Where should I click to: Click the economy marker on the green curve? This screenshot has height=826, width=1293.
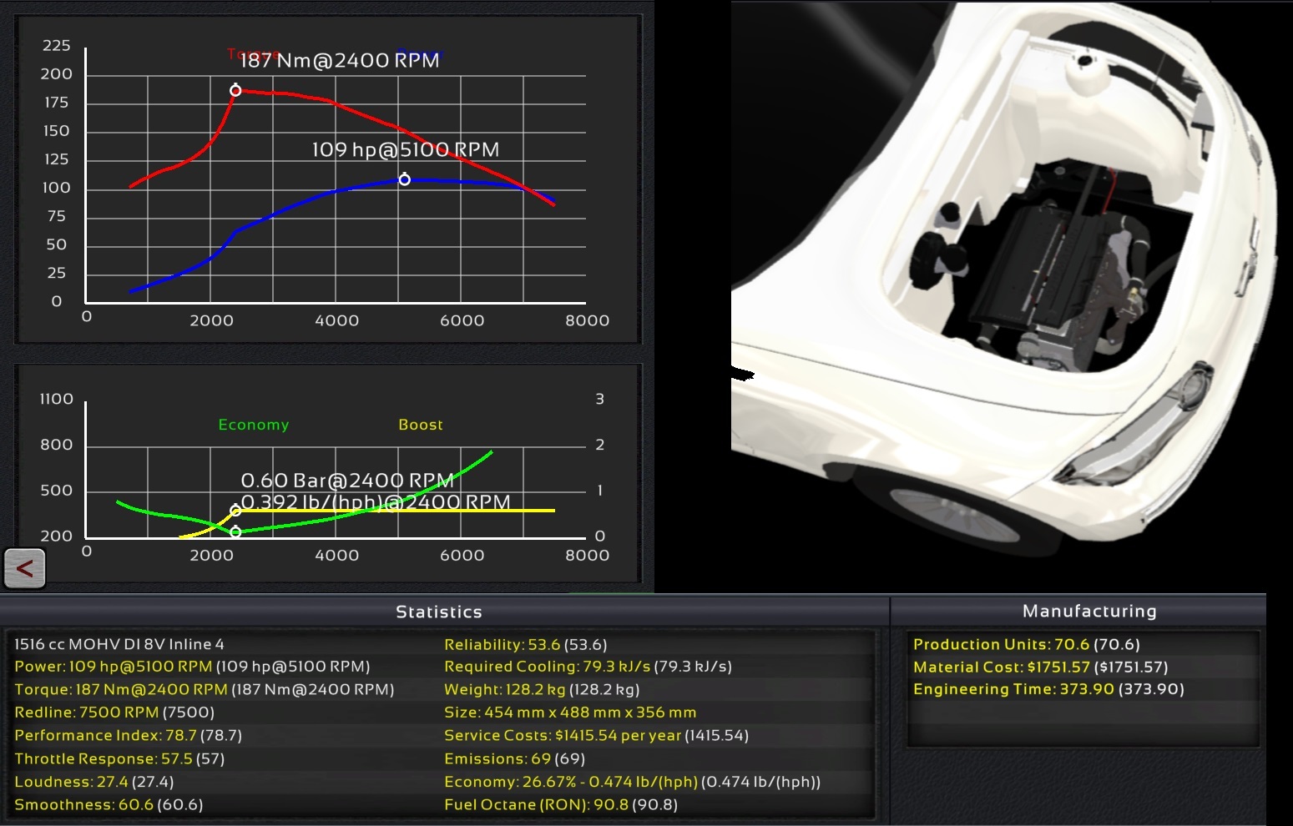click(235, 531)
